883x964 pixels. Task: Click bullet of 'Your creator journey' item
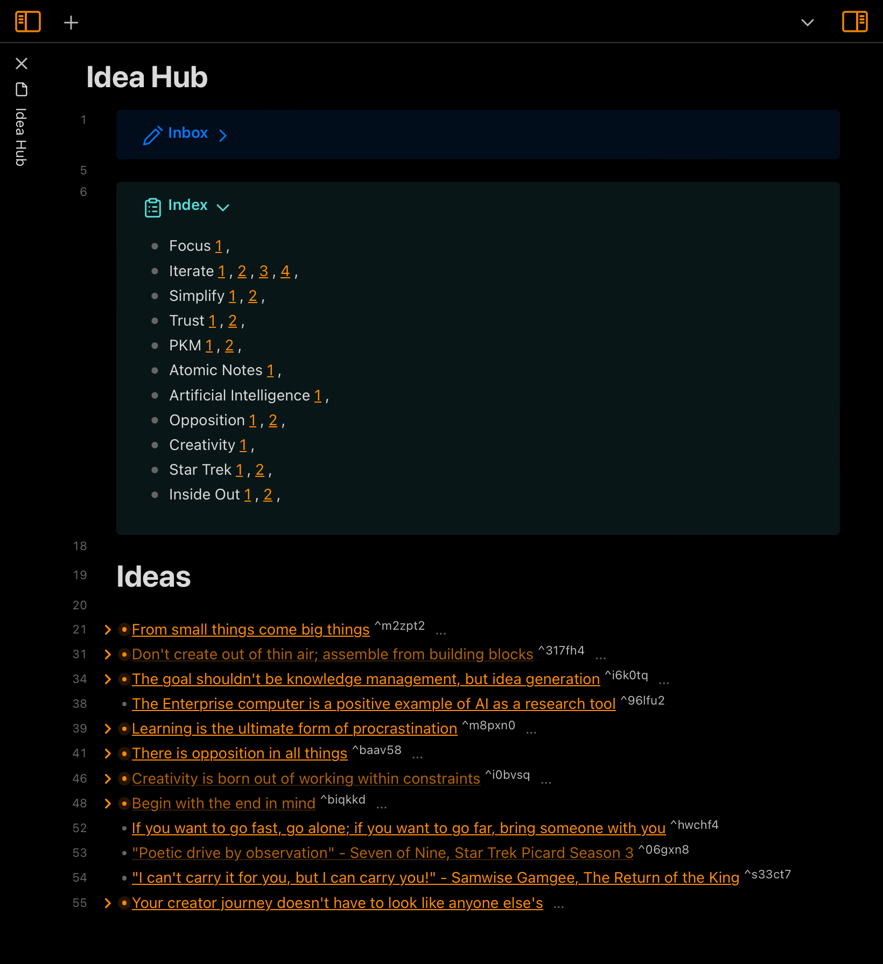[x=124, y=903]
